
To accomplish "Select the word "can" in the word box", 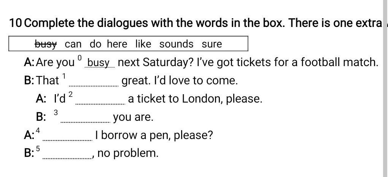I will pos(73,44).
